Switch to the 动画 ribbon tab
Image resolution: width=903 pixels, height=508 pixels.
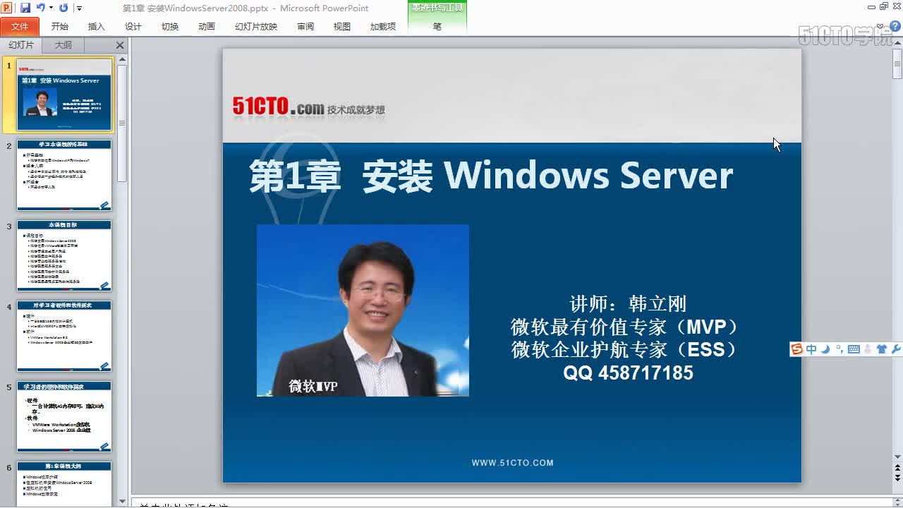click(x=207, y=27)
